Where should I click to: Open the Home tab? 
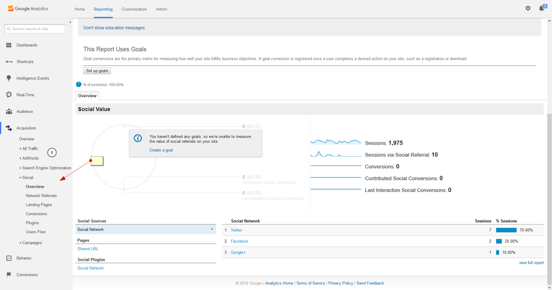click(x=80, y=9)
